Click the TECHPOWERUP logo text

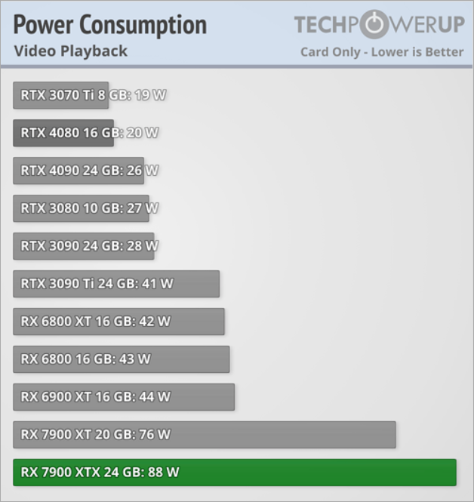point(379,25)
